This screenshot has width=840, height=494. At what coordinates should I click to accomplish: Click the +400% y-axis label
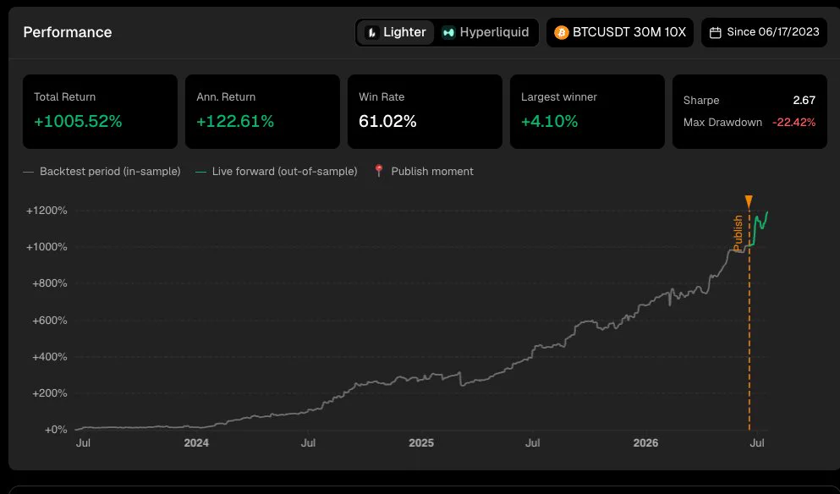point(50,357)
